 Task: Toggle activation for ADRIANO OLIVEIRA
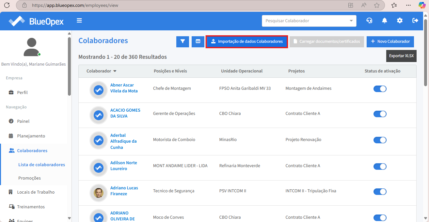click(380, 218)
